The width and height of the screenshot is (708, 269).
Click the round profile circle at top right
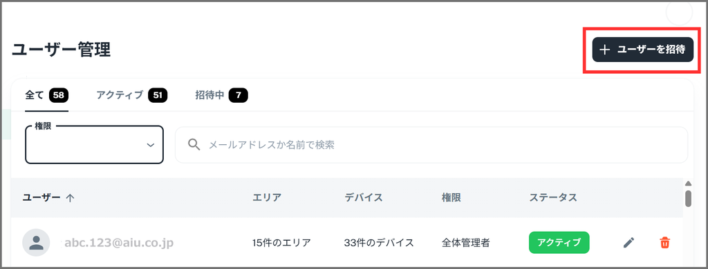coord(679,13)
